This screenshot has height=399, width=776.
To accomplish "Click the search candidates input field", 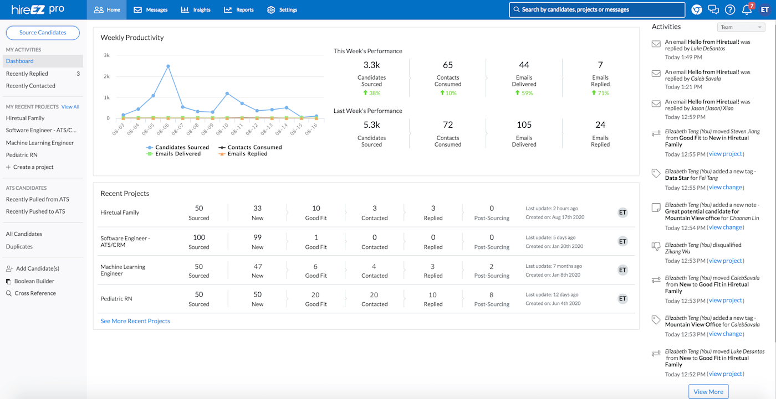I will (x=598, y=9).
